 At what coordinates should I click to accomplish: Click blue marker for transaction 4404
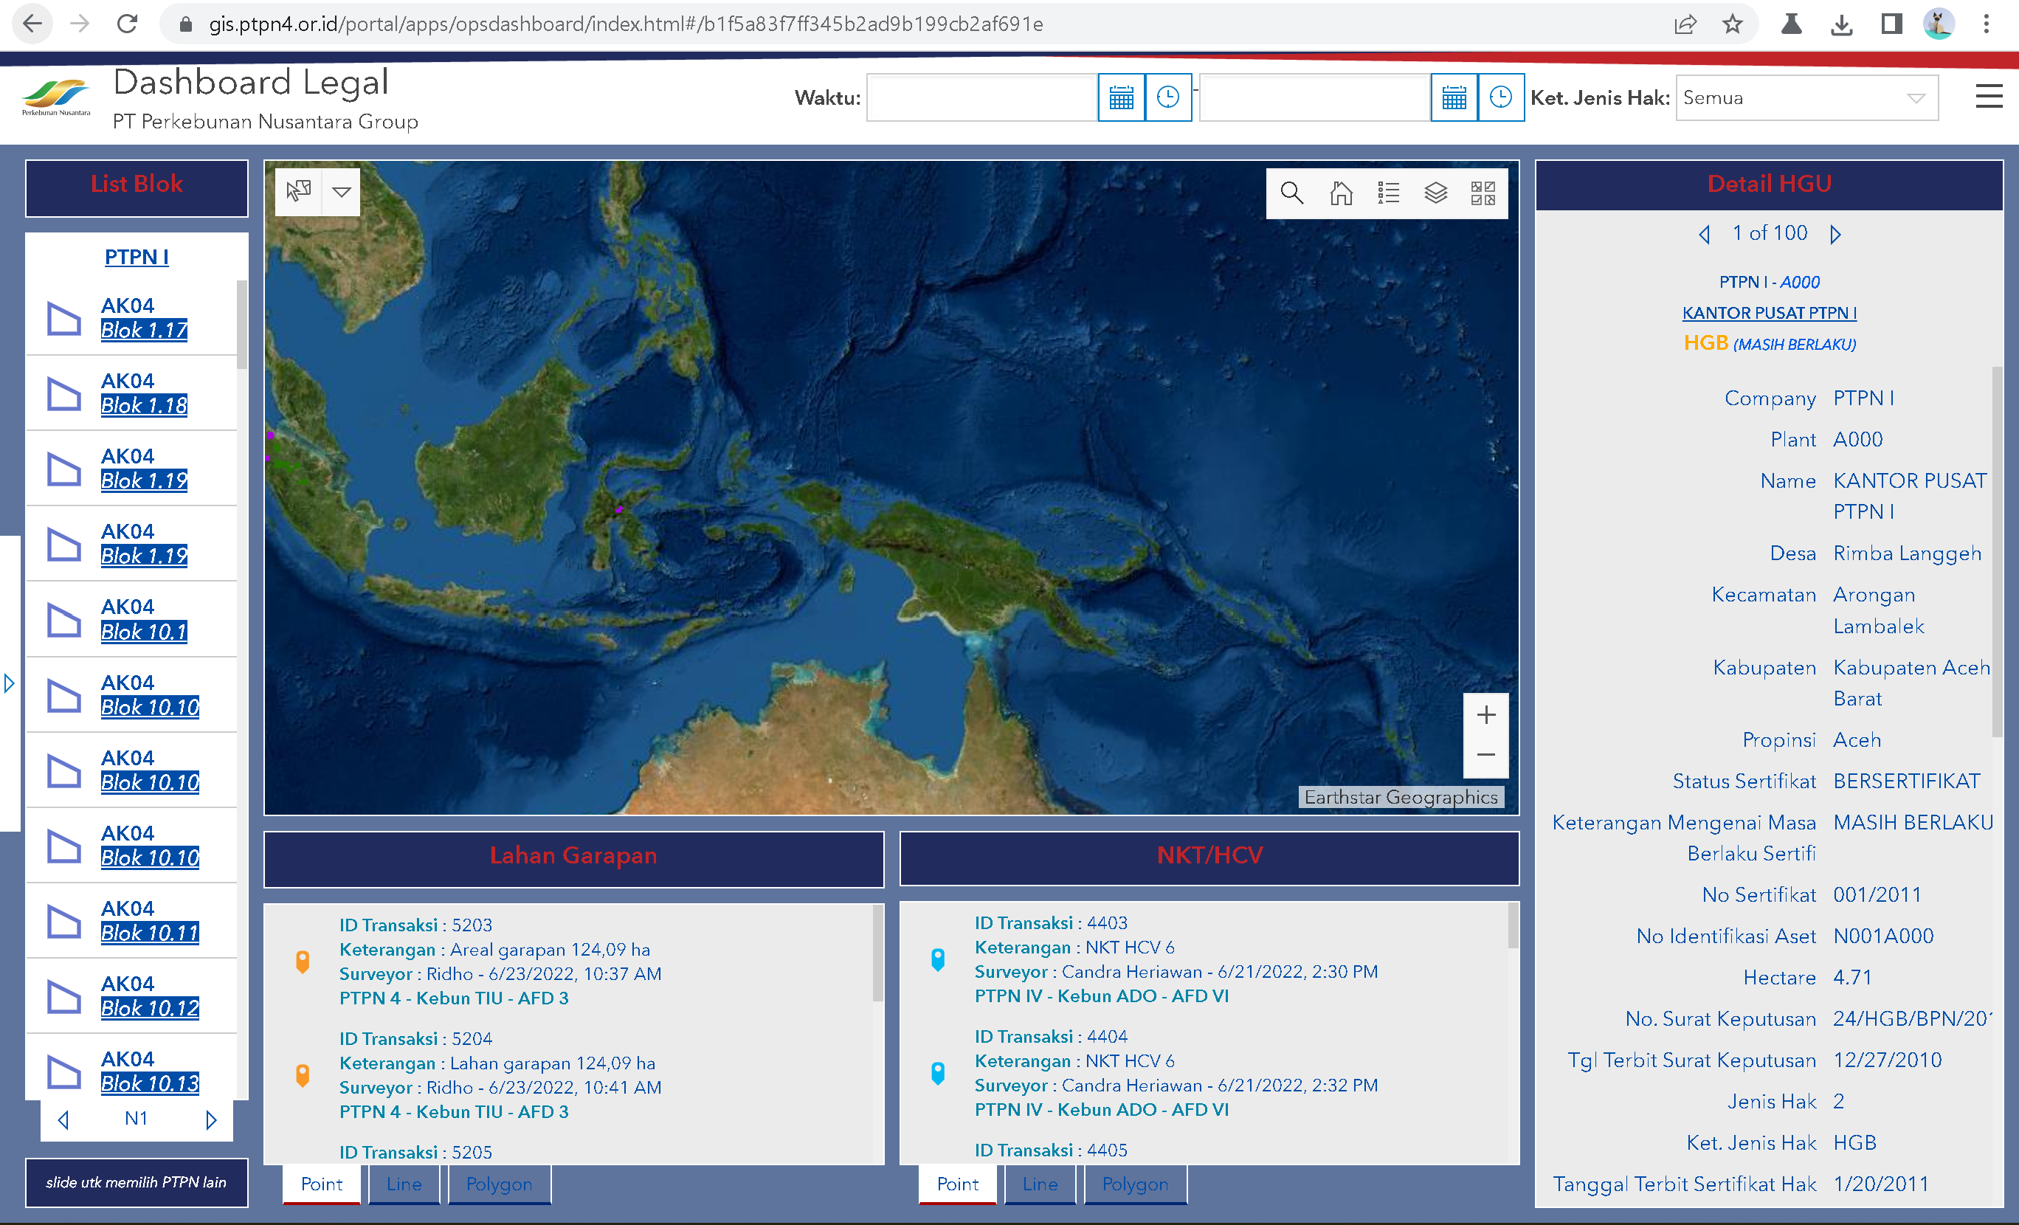click(938, 1074)
